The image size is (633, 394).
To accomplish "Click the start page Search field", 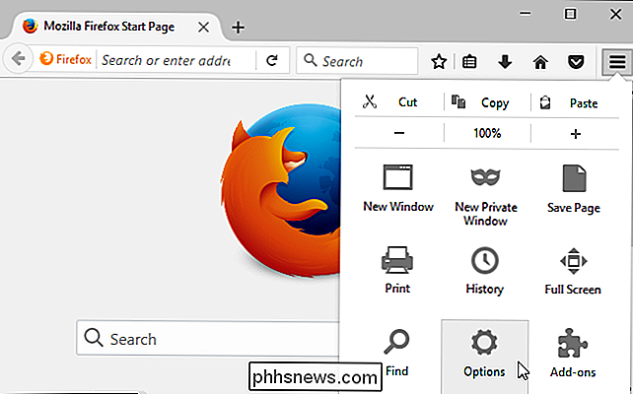I will (208, 338).
